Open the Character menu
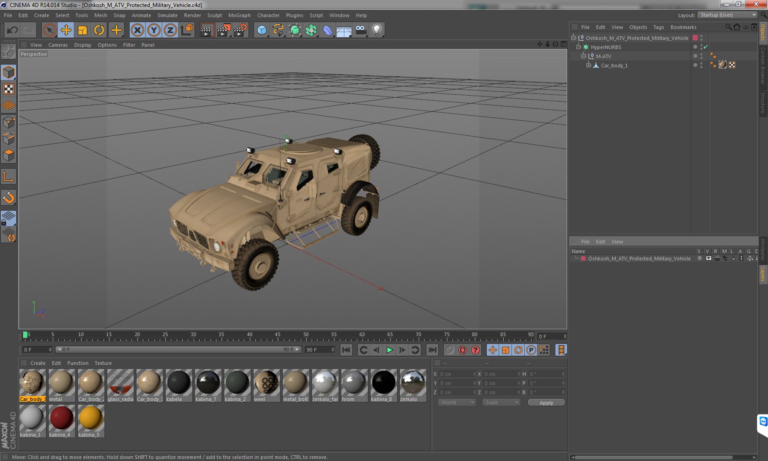 (x=268, y=15)
